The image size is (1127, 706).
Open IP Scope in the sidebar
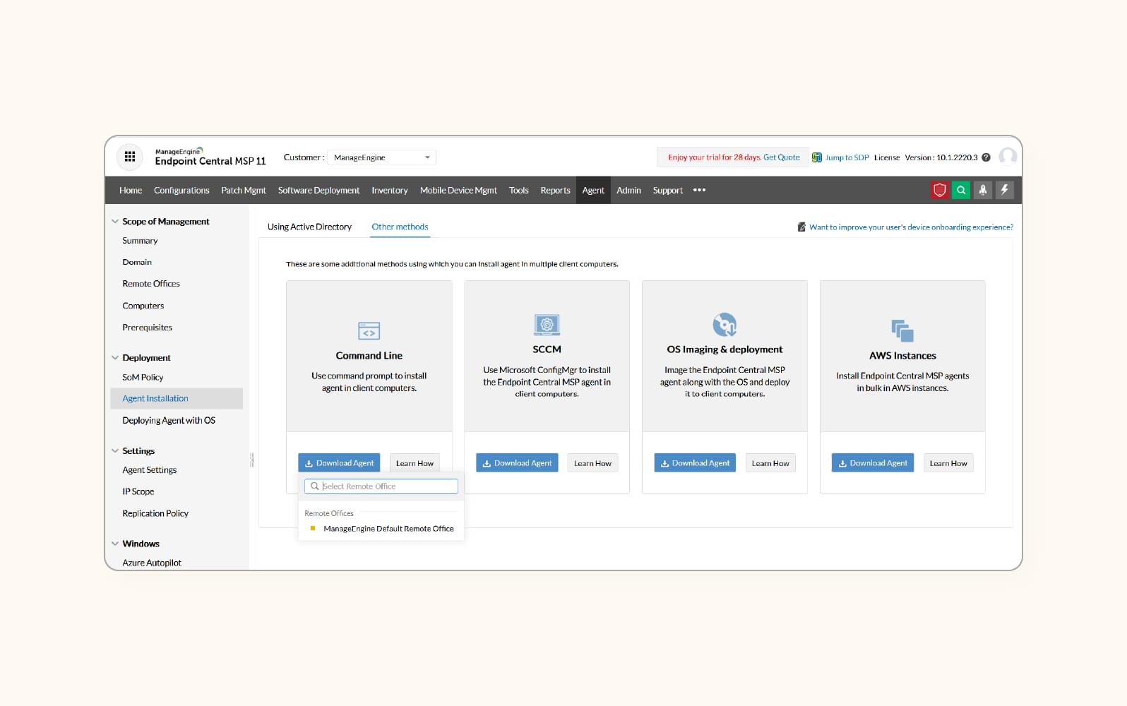click(x=138, y=492)
